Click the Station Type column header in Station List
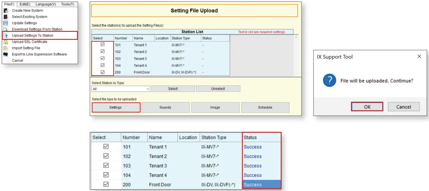Image resolution: width=429 pixels, height=191 pixels. [x=185, y=38]
